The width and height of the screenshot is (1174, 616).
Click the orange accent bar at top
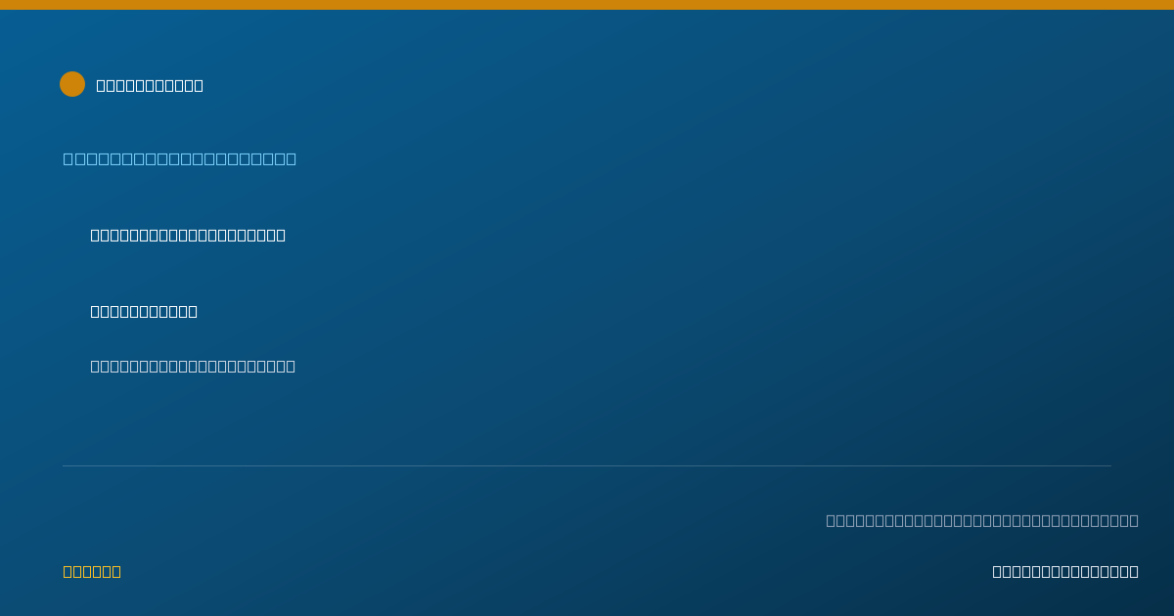click(x=587, y=5)
